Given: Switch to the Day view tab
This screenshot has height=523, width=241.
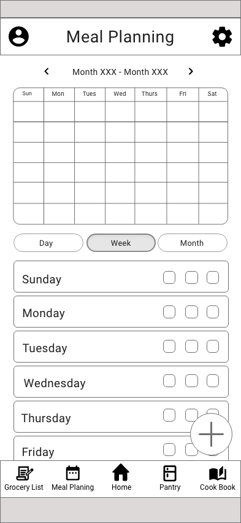Looking at the screenshot, I should (x=48, y=243).
